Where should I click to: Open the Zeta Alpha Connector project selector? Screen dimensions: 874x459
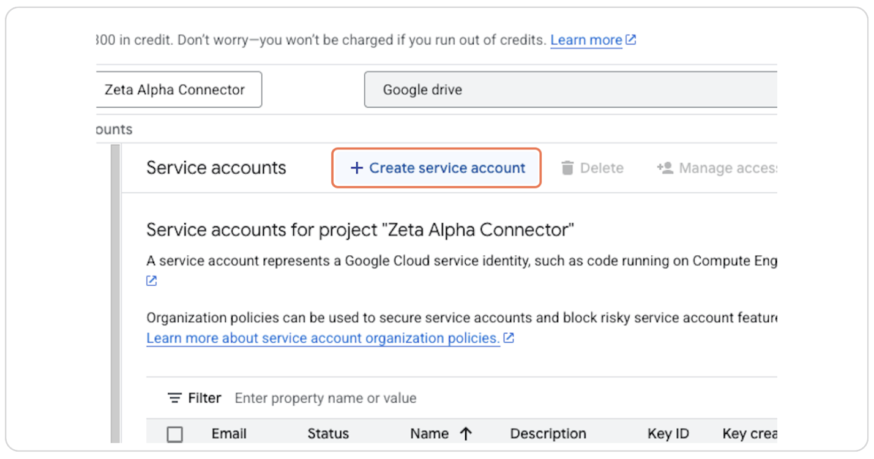point(178,89)
